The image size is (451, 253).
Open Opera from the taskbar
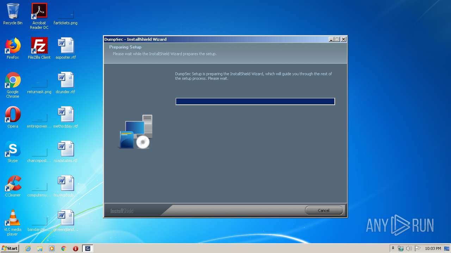[x=75, y=248]
